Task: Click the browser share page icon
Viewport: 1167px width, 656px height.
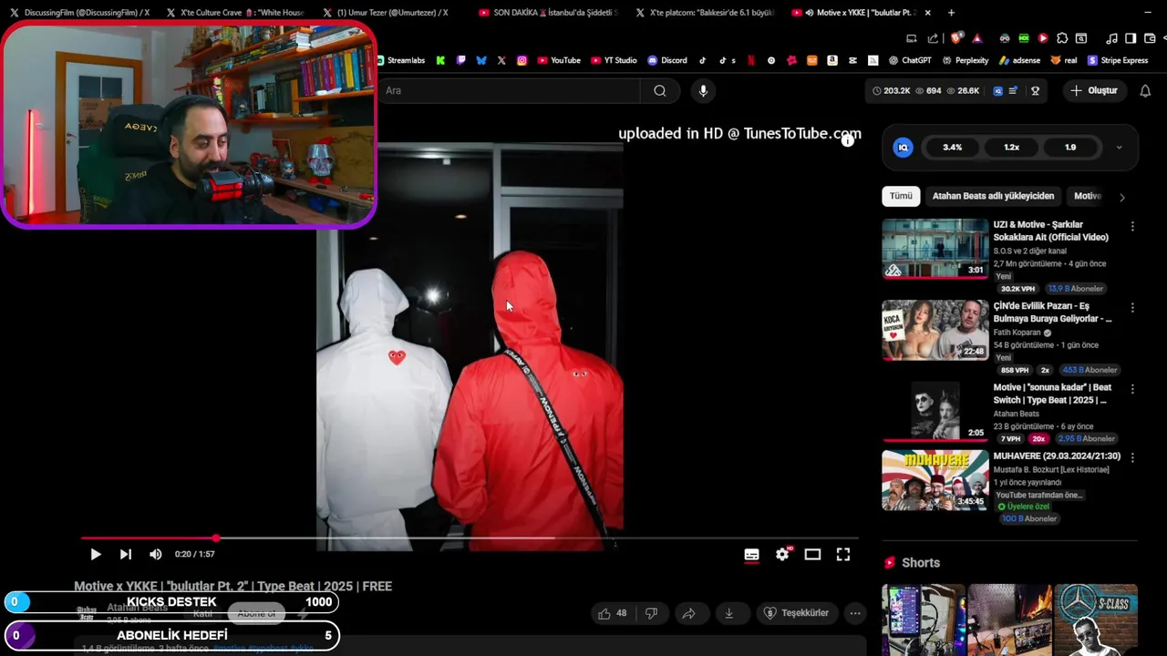Action: tap(933, 38)
